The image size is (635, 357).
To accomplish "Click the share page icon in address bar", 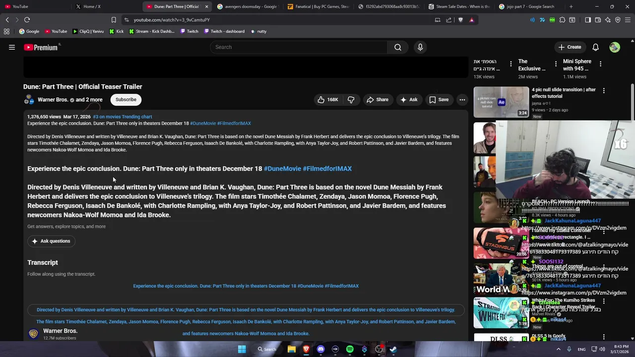I will point(448,20).
